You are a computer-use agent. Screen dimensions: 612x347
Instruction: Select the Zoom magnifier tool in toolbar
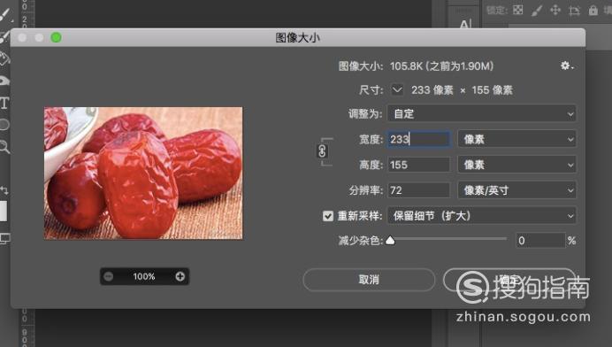(x=4, y=147)
